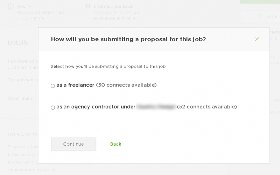Click the dialog title about submitting a proposal
This screenshot has width=280, height=175.
click(128, 39)
